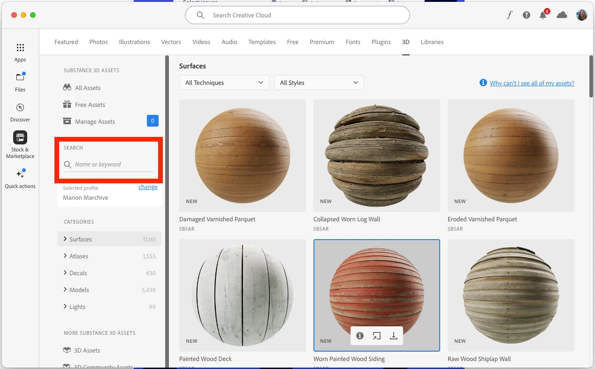Switch to the Libraries tab
The height and width of the screenshot is (369, 595).
pos(432,42)
